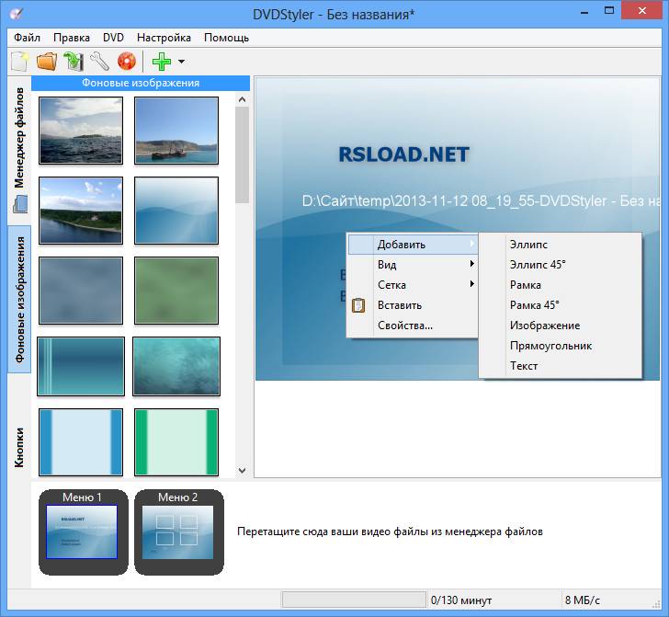
Task: Add a Прямоугольник object
Action: click(x=561, y=346)
